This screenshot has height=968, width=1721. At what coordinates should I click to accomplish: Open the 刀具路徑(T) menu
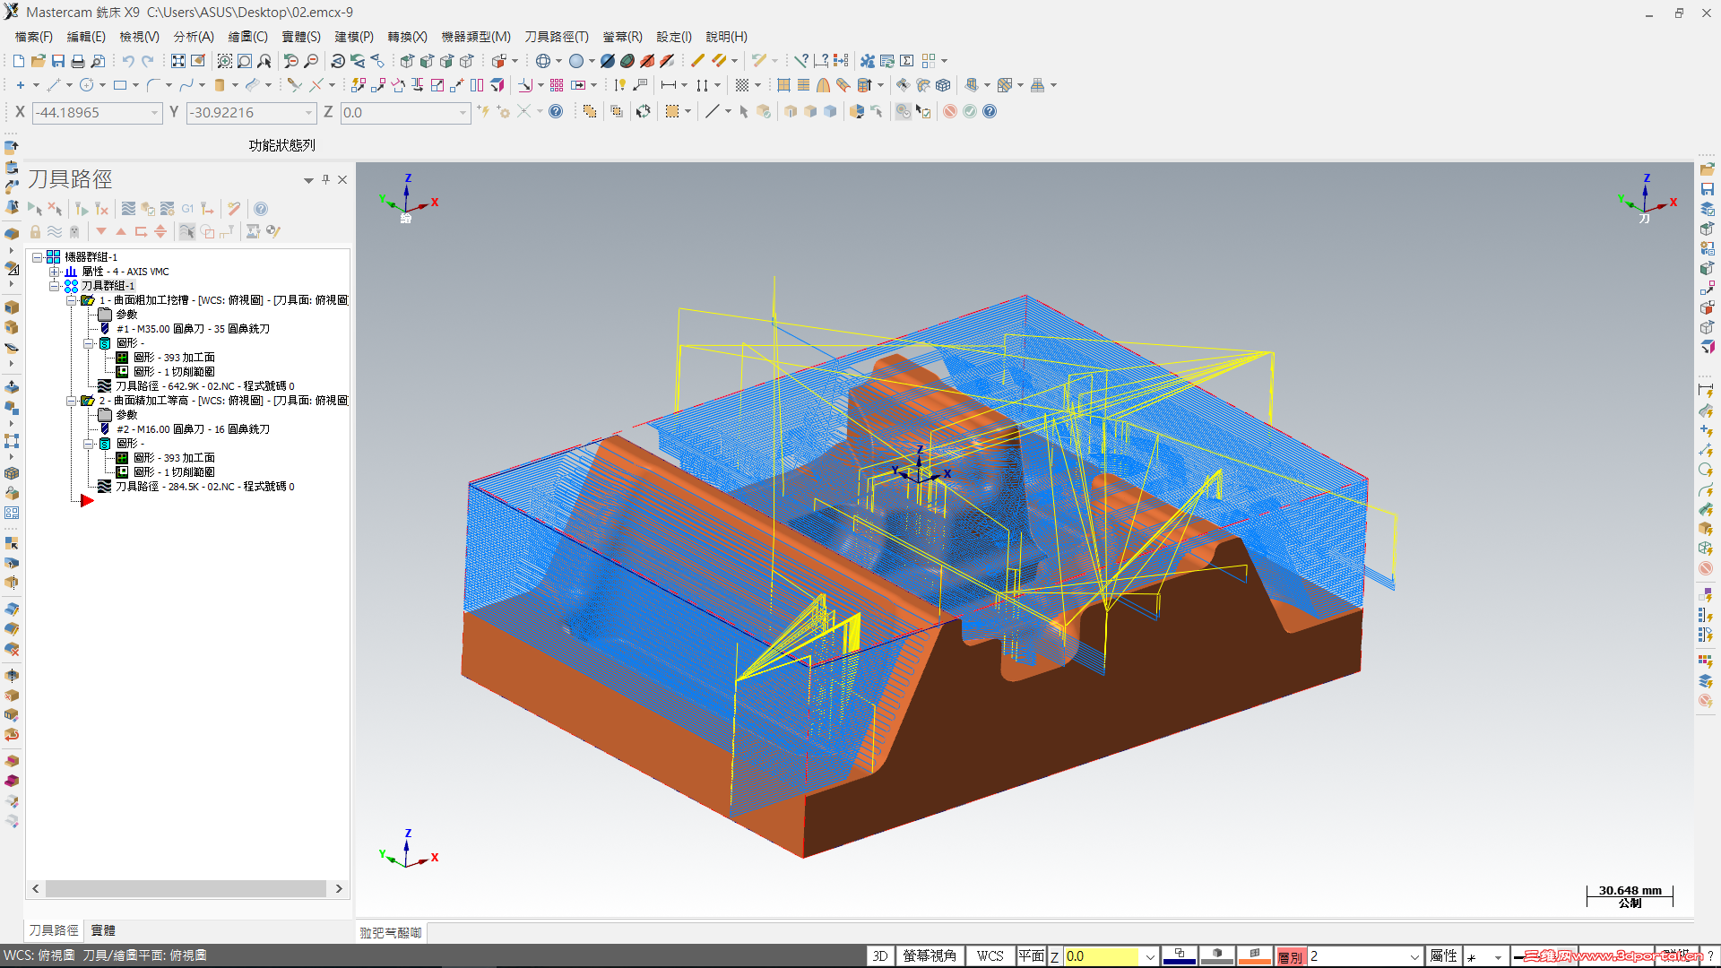click(x=557, y=37)
